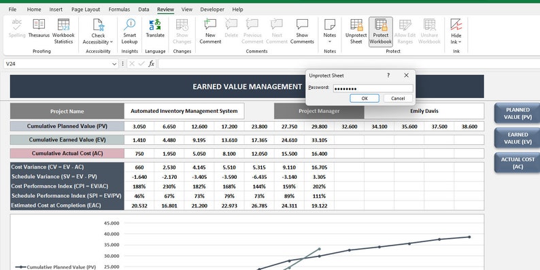
Task: Switch to the Data tab
Action: click(x=144, y=10)
